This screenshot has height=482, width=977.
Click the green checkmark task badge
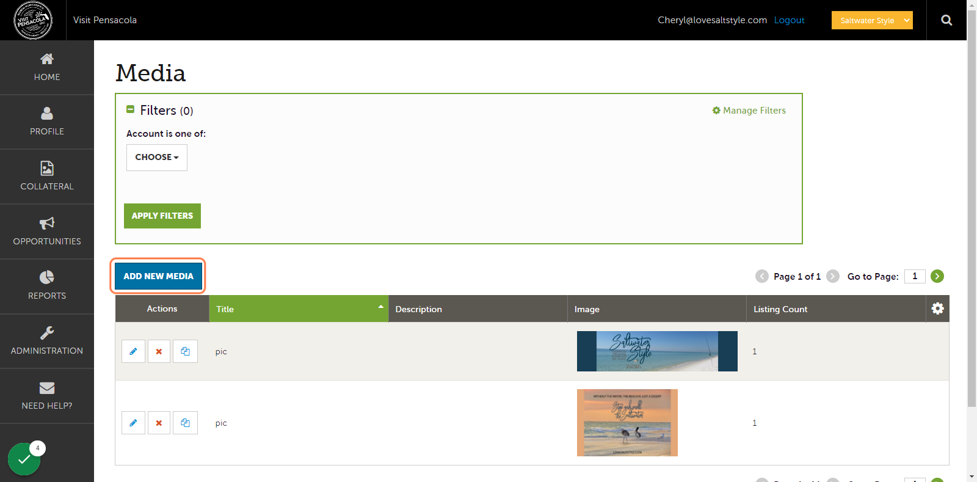[24, 459]
